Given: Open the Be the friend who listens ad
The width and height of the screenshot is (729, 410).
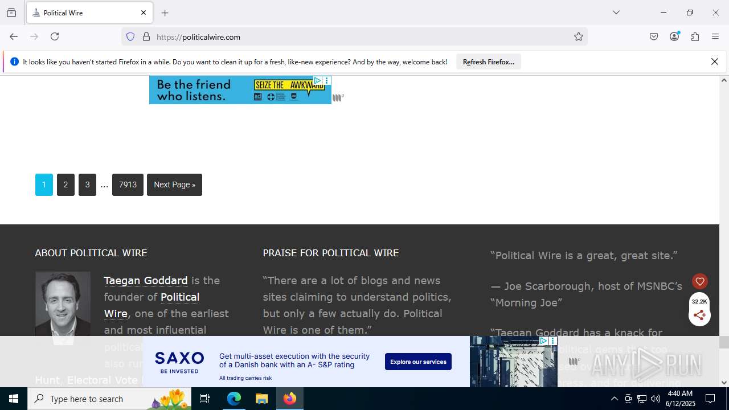Looking at the screenshot, I should (x=240, y=90).
